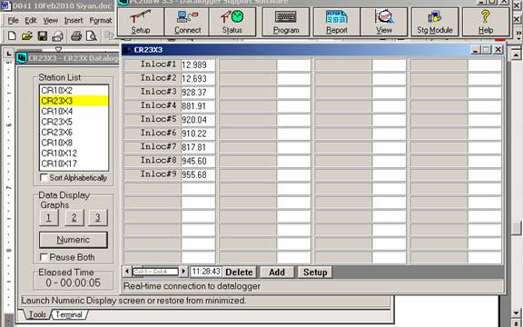Viewport: 523px width, 327px height.
Task: Open Help in PC208W toolbar
Action: point(486,22)
